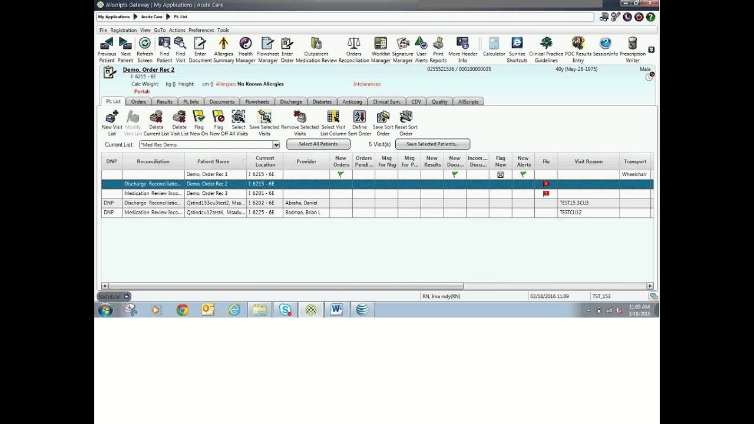Open the Registration menu
Image resolution: width=754 pixels, height=424 pixels.
click(123, 30)
